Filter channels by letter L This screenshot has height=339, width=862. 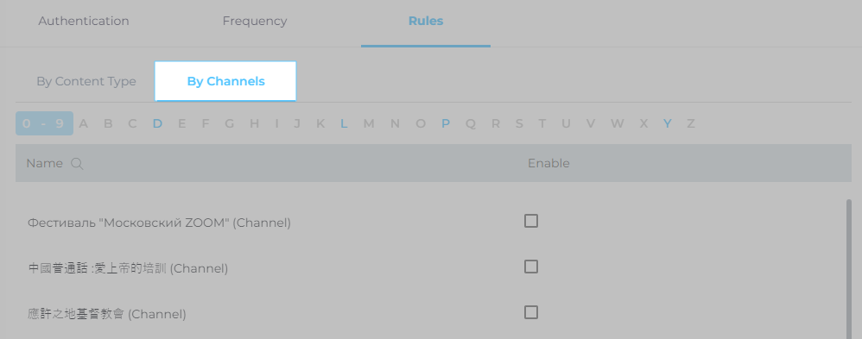pos(344,123)
